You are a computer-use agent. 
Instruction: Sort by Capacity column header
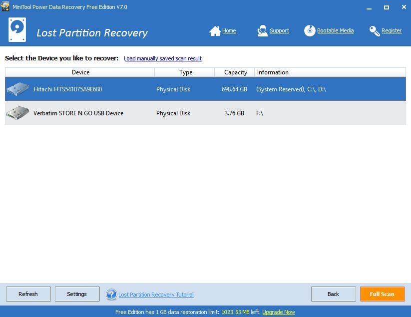click(235, 72)
